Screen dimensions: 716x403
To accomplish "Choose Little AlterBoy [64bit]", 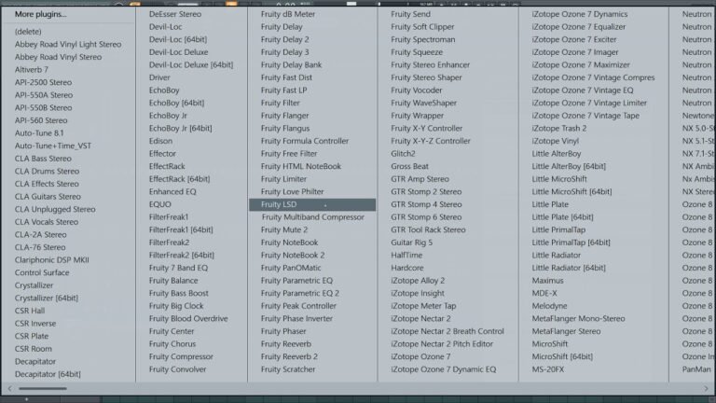I will tap(569, 166).
